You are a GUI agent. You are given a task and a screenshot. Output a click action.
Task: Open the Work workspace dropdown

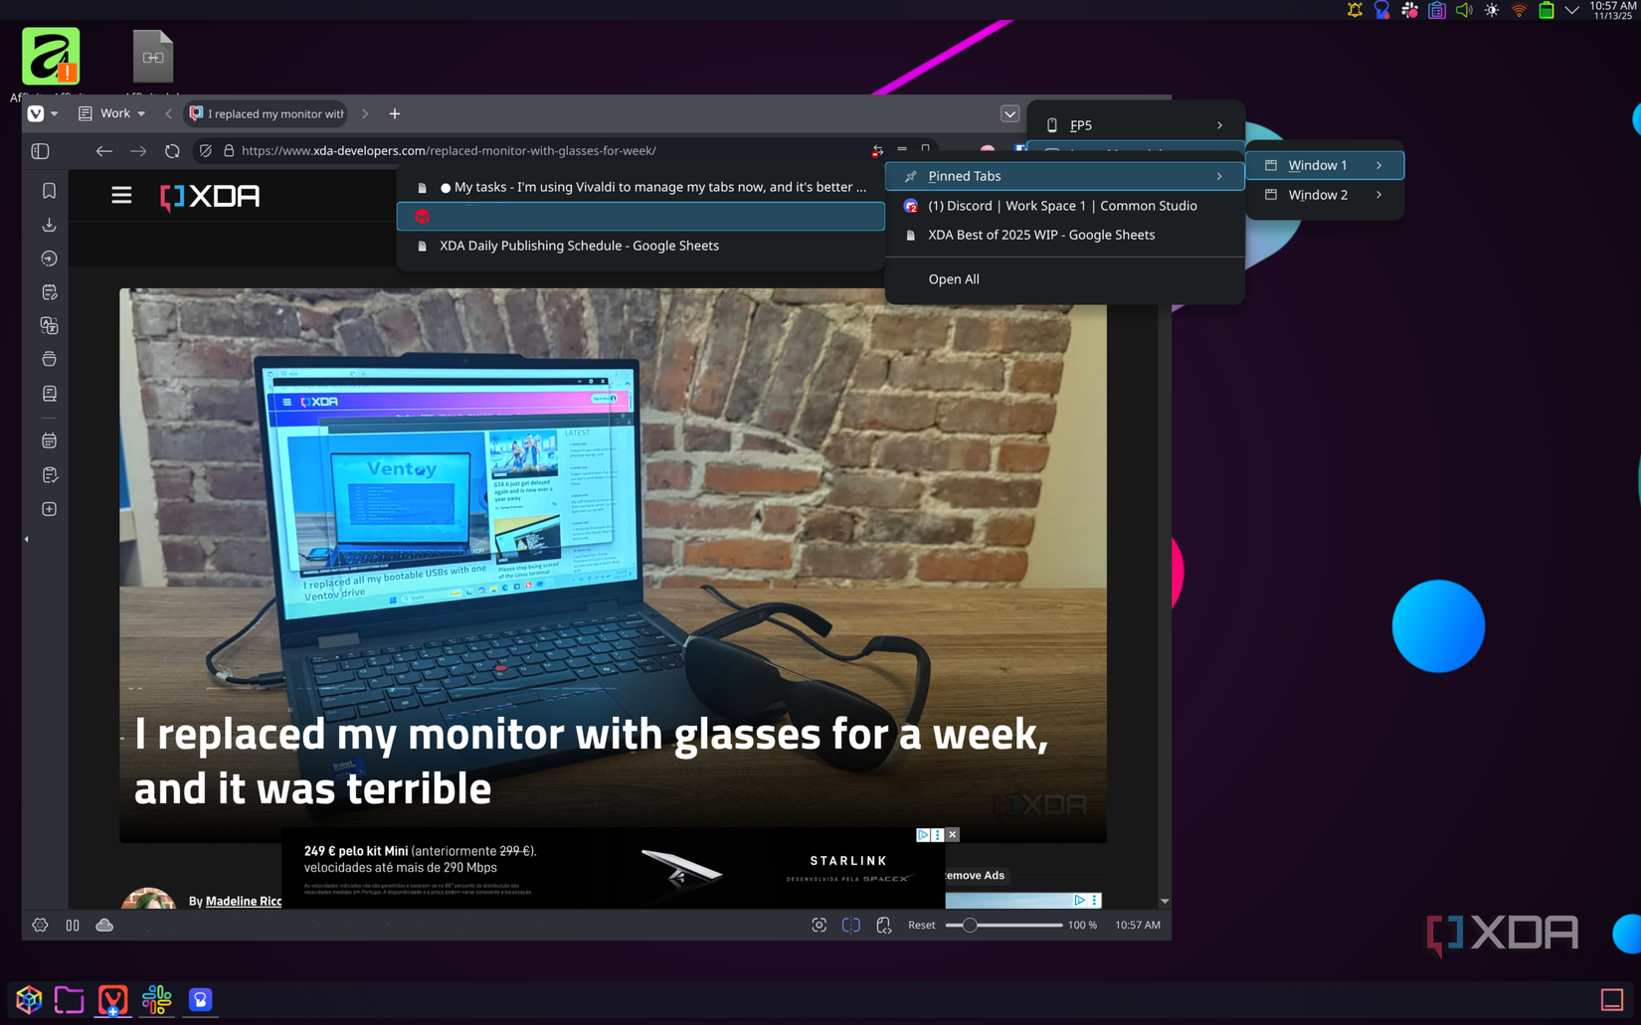click(112, 113)
